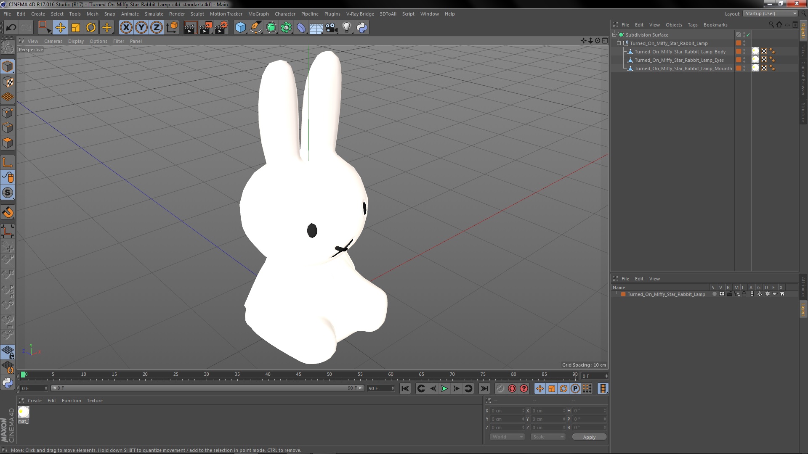Switch to Texture mode in left palette
This screenshot has width=808, height=454.
pos(8,82)
